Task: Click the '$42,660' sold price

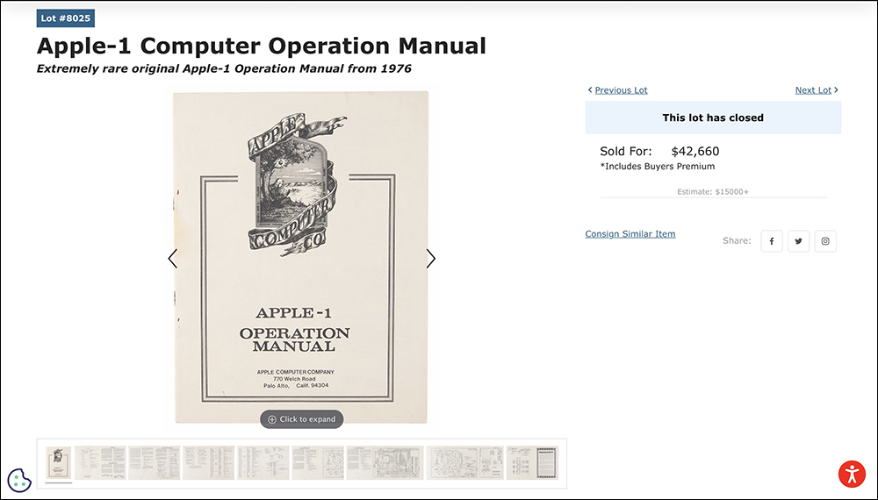Action: pyautogui.click(x=694, y=151)
